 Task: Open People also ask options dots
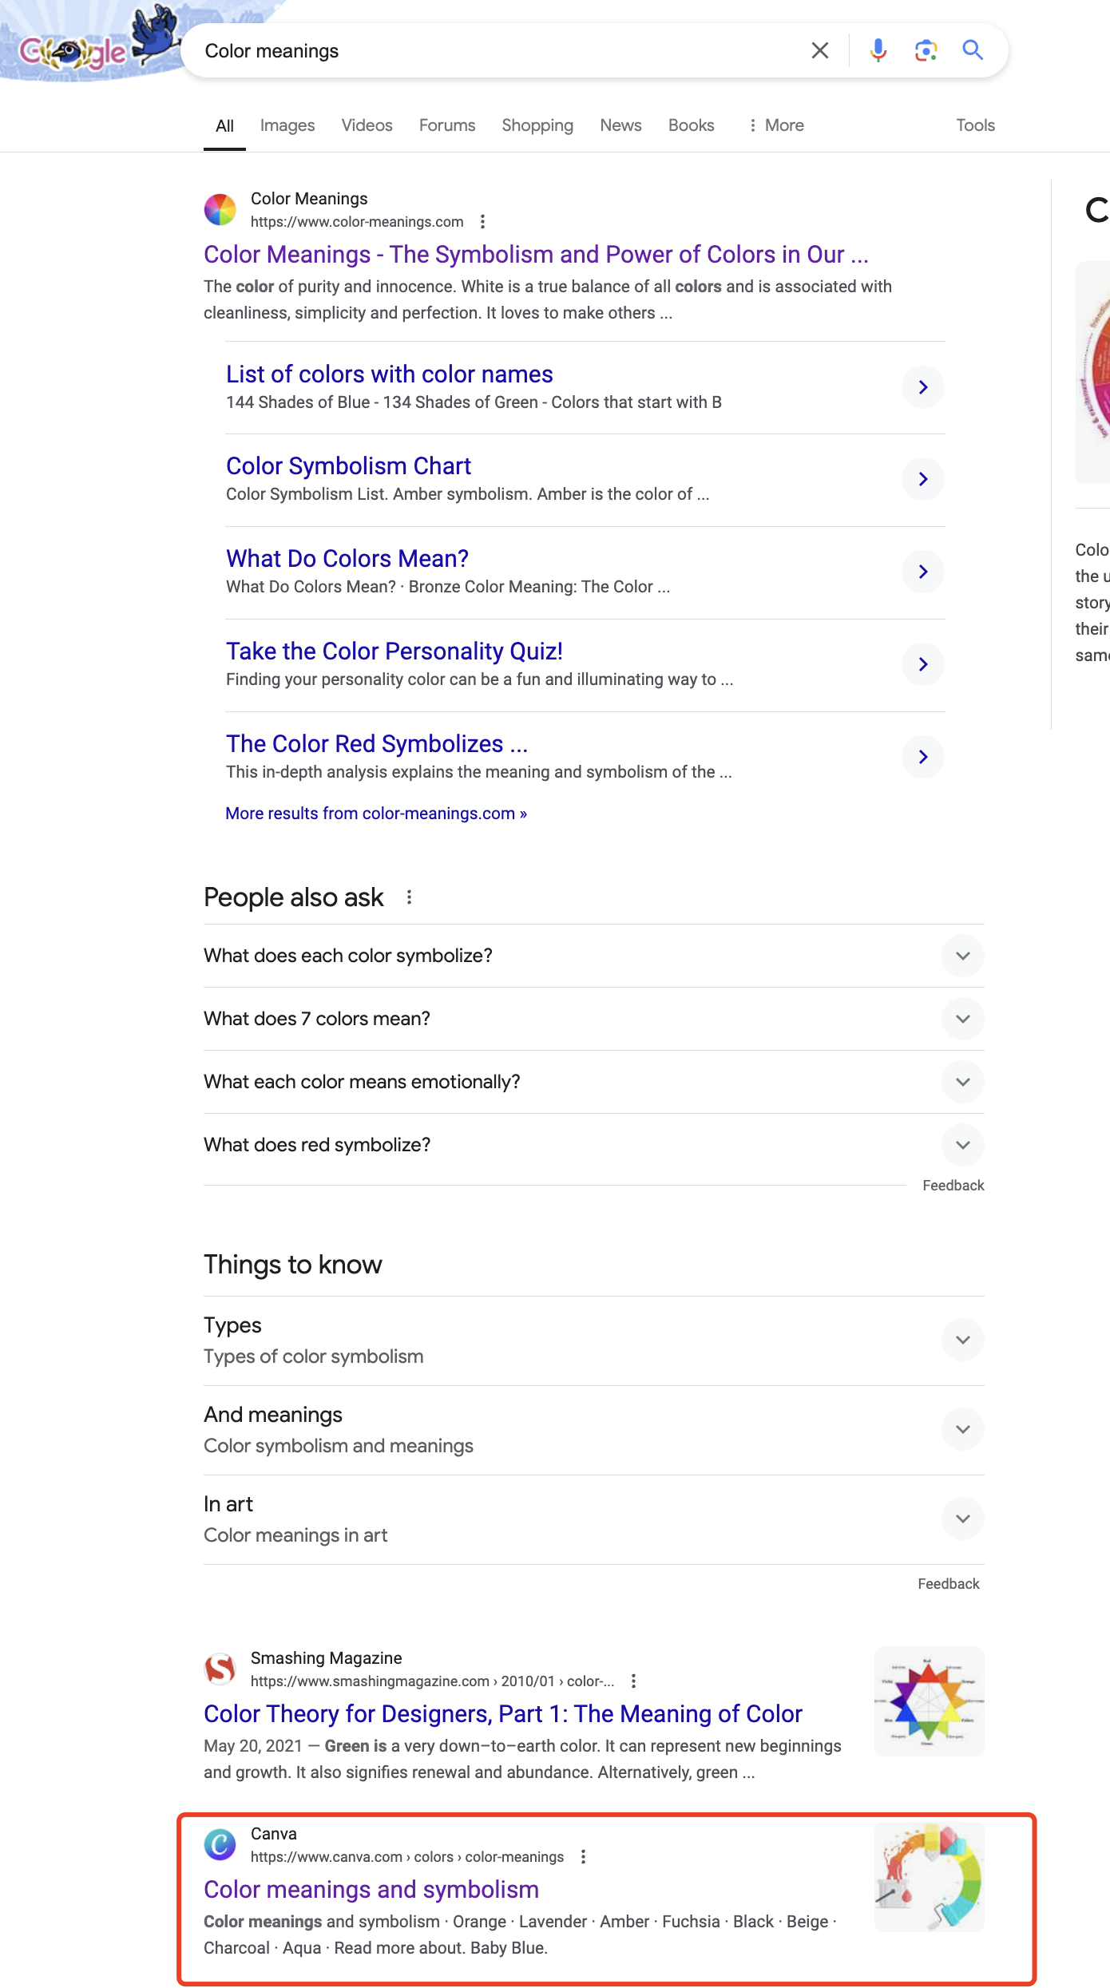(x=409, y=897)
